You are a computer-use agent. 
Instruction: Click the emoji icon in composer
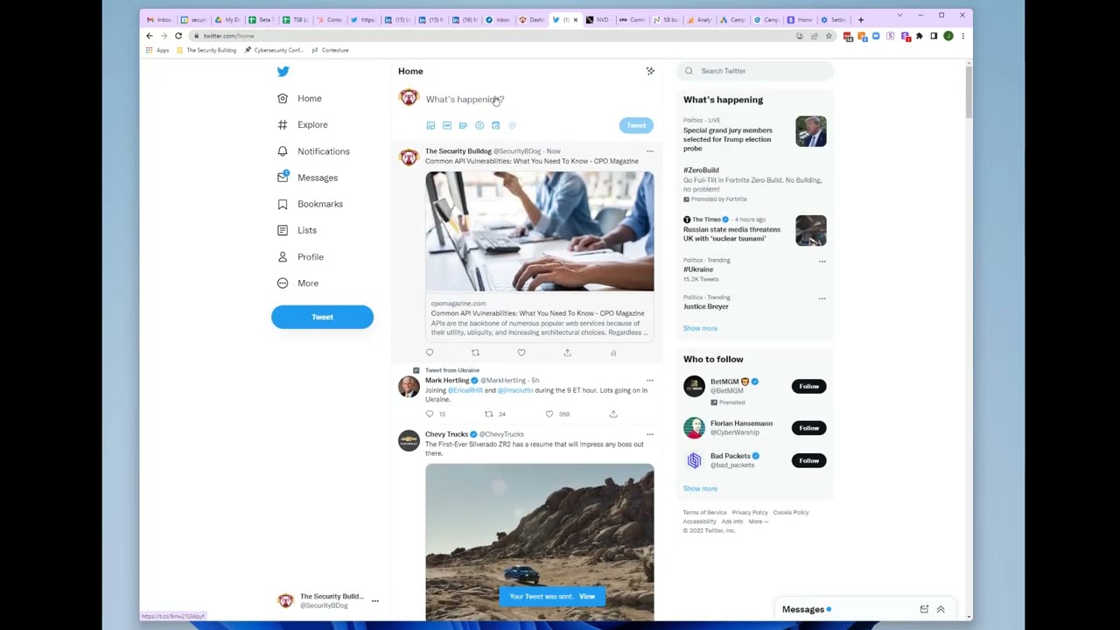tap(479, 126)
